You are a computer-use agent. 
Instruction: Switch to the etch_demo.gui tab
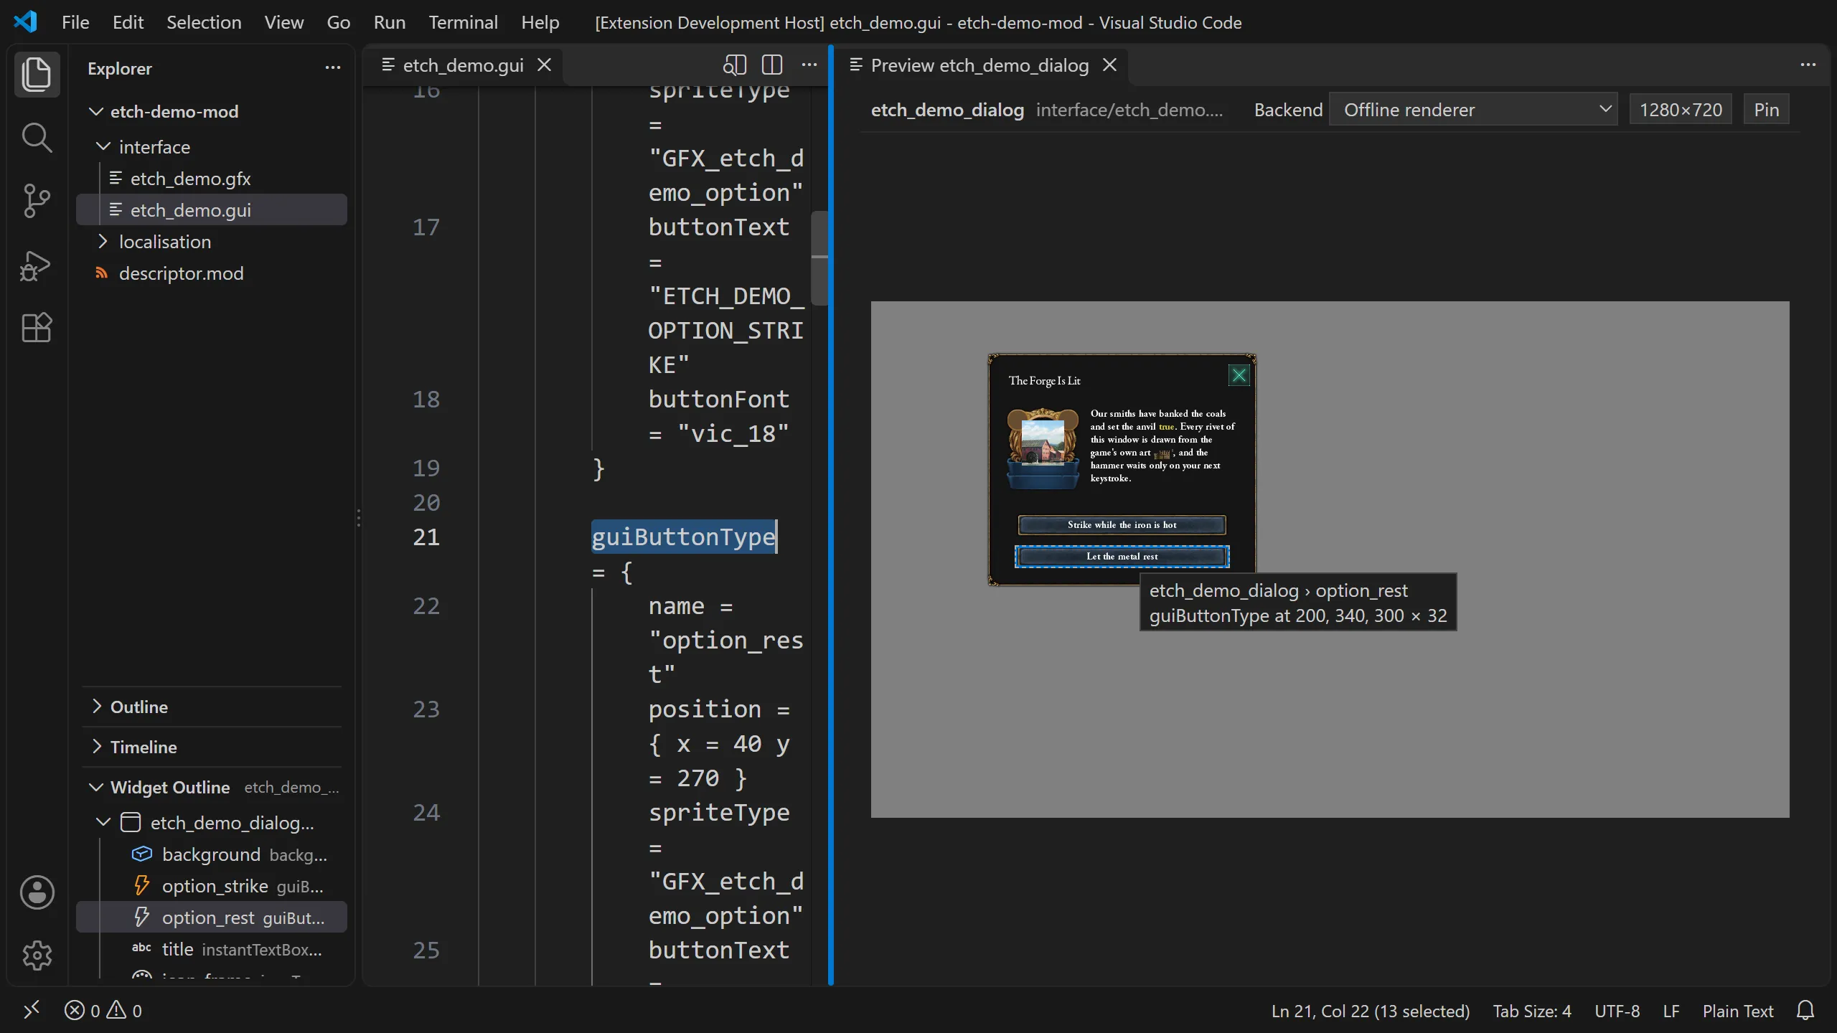point(463,65)
